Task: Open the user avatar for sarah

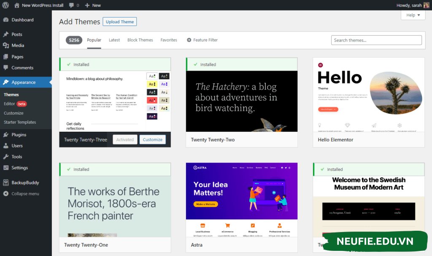Action: pyautogui.click(x=427, y=5)
